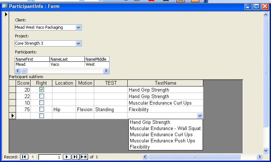Click Hand Grip Strength cell in score 20 row
The height and width of the screenshot is (162, 271).
point(166,90)
